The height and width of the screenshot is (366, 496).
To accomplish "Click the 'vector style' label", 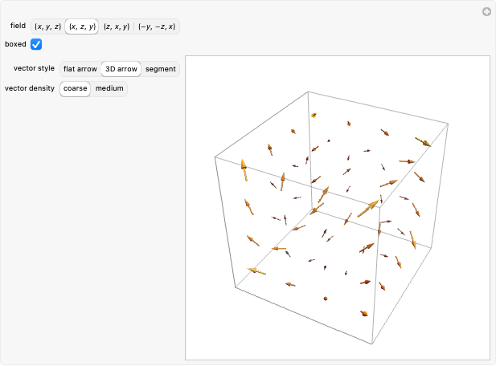I will (x=34, y=68).
